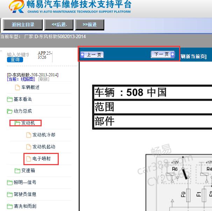Click the blue 查询 search button
Screen dimensions: 212x211
coord(15,59)
